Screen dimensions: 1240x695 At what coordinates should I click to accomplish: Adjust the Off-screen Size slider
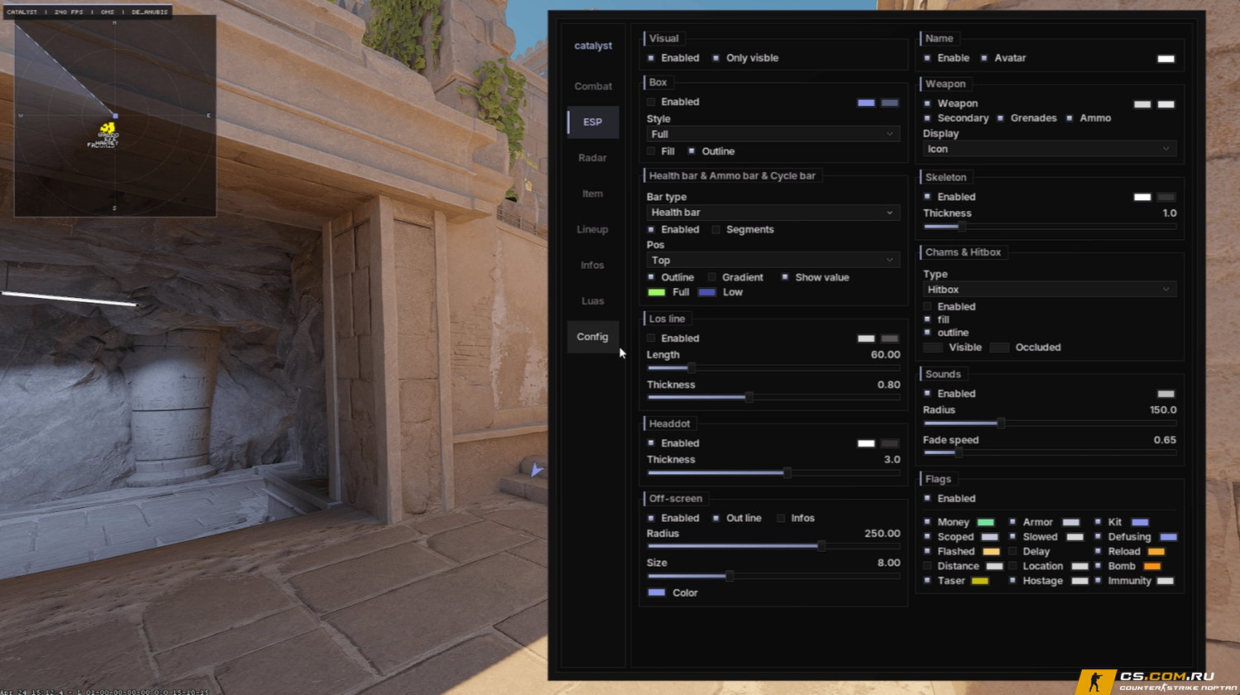coord(773,576)
